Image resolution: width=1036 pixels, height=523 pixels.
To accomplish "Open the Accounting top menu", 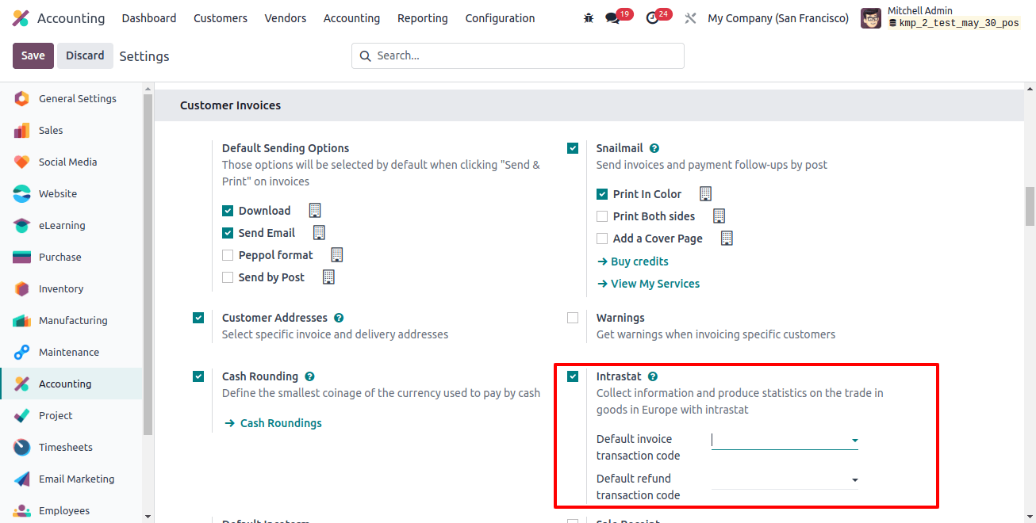I will [x=351, y=18].
